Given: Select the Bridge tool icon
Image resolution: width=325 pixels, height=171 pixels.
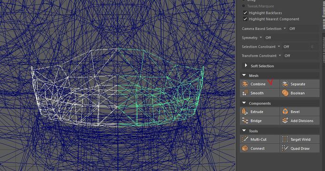Looking at the screenshot, I should click(245, 121).
